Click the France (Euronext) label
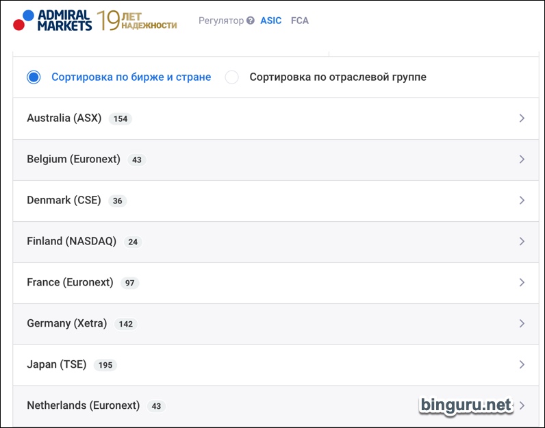The width and height of the screenshot is (545, 428). (x=70, y=282)
